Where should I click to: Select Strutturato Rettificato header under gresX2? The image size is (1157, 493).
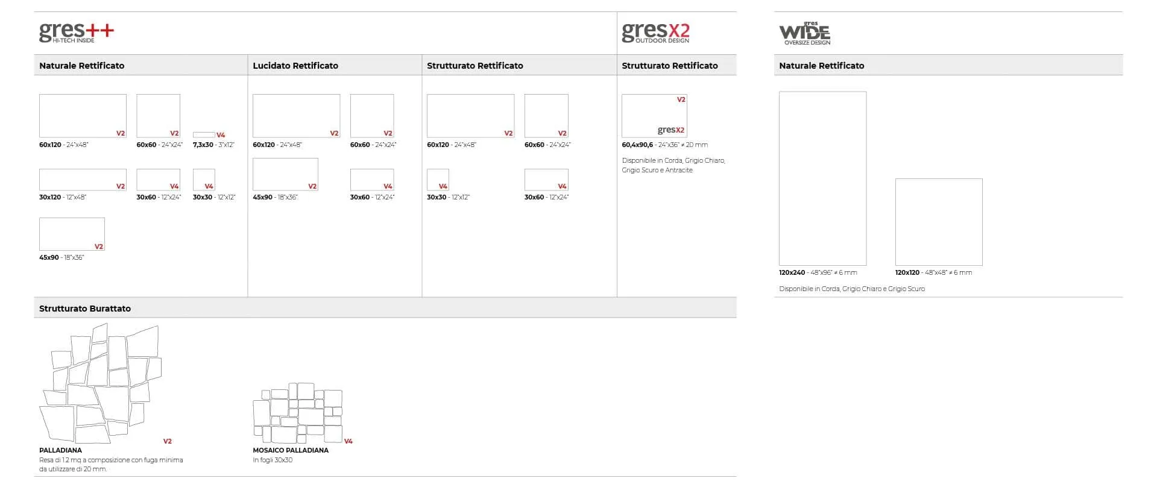(x=669, y=66)
